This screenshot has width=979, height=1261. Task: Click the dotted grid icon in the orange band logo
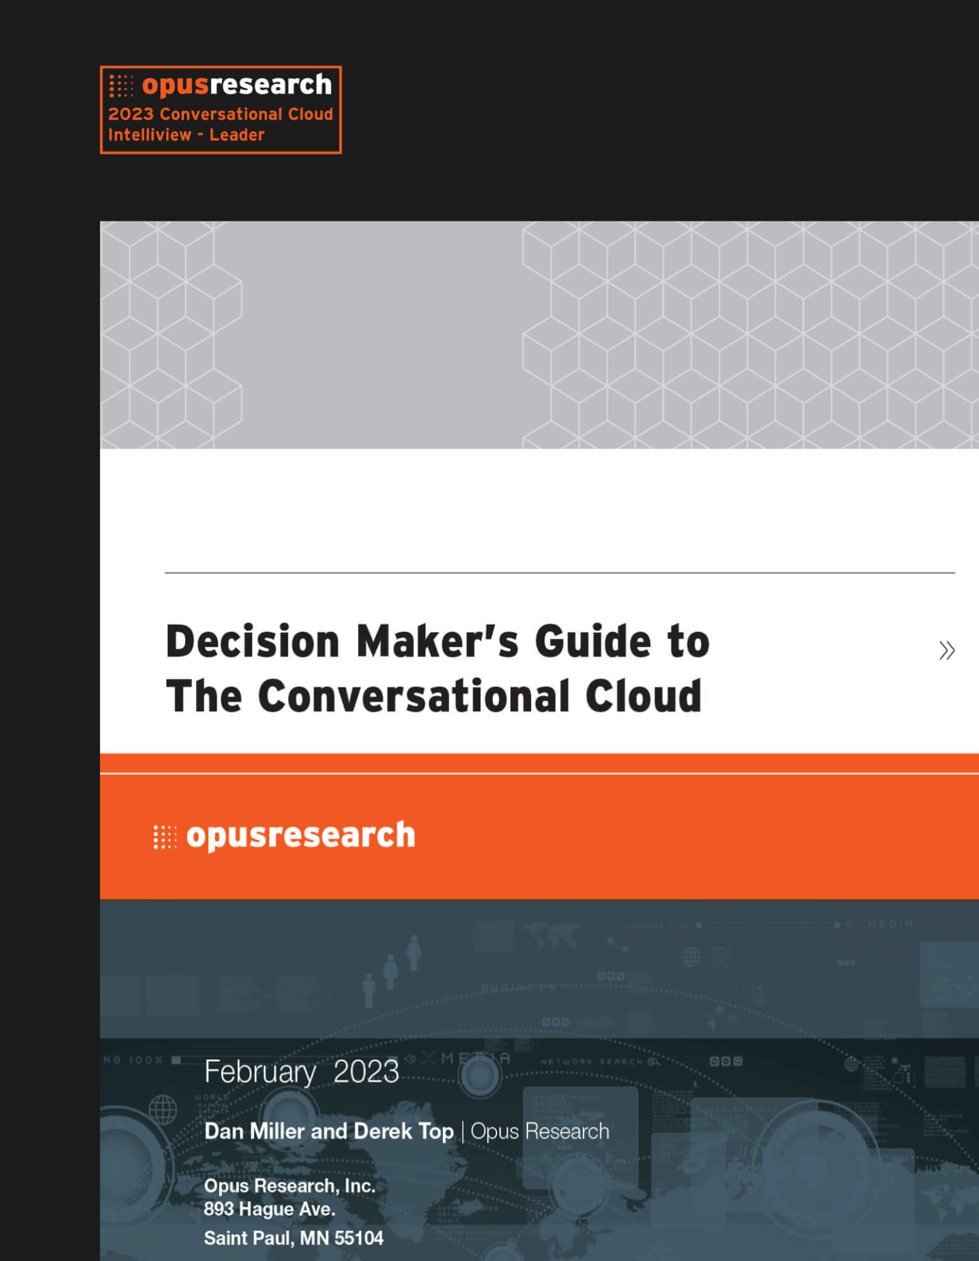pos(165,837)
